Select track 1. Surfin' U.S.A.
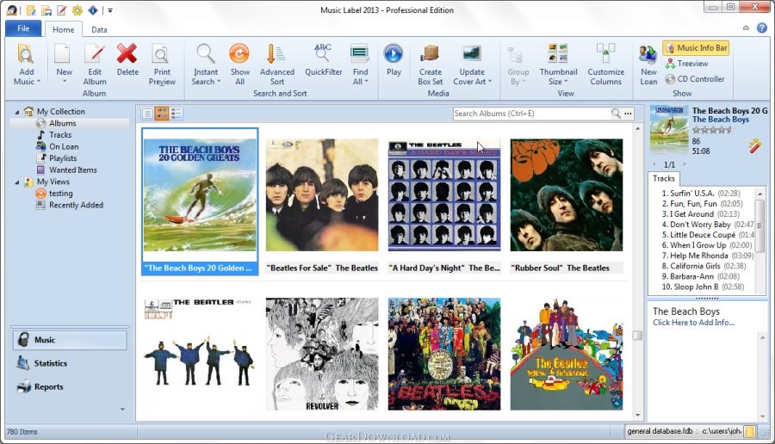 click(x=701, y=194)
